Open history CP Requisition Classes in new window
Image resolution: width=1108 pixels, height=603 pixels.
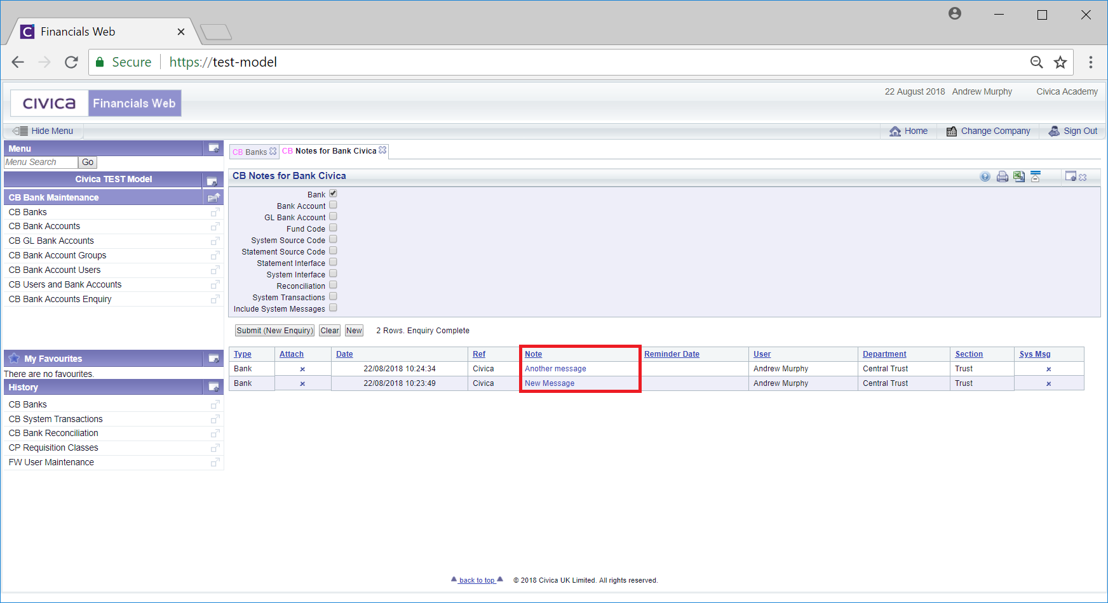tap(215, 448)
